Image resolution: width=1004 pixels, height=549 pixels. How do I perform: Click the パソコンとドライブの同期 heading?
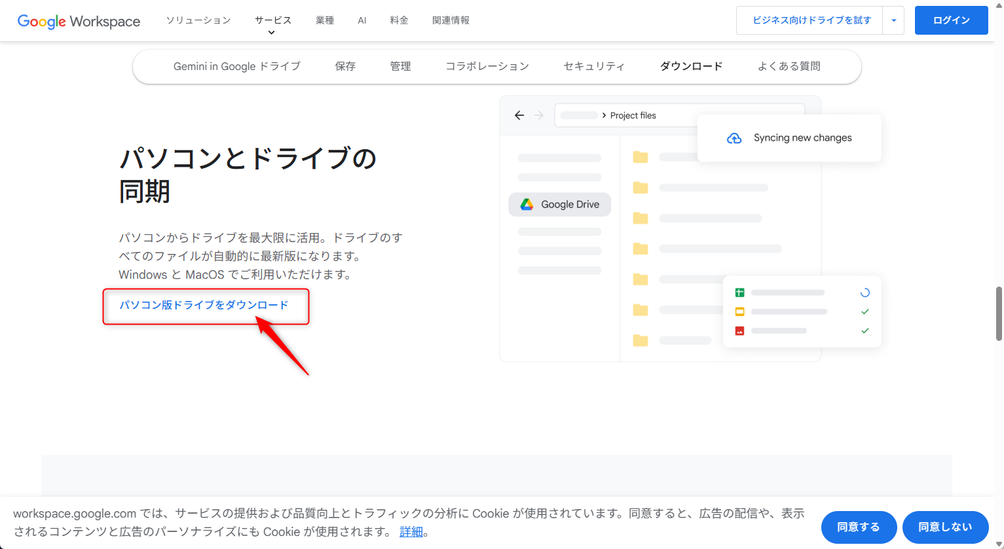point(248,175)
